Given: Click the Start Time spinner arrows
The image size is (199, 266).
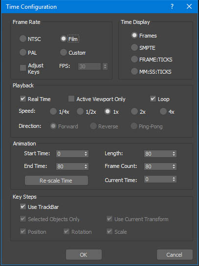Looking at the screenshot, I should (x=86, y=154).
